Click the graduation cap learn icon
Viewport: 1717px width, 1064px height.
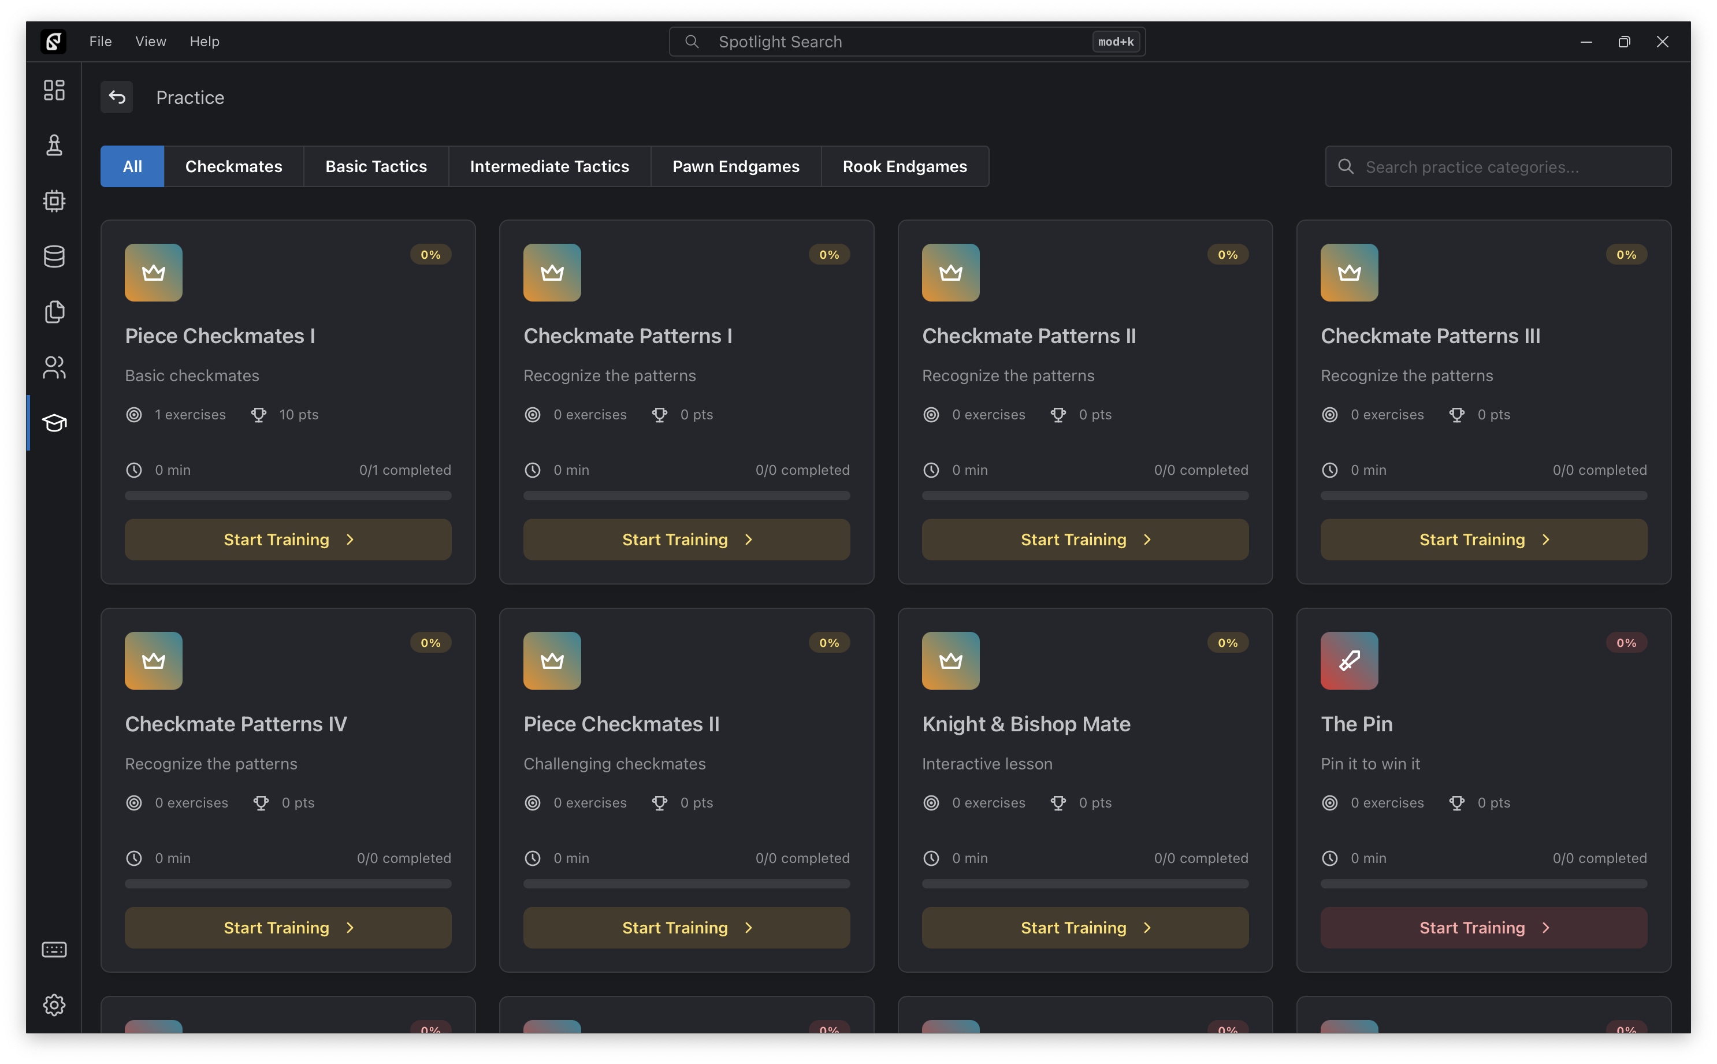[54, 423]
